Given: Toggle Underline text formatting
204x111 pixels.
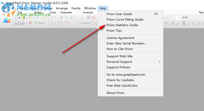Looking at the screenshot, I should (194, 23).
